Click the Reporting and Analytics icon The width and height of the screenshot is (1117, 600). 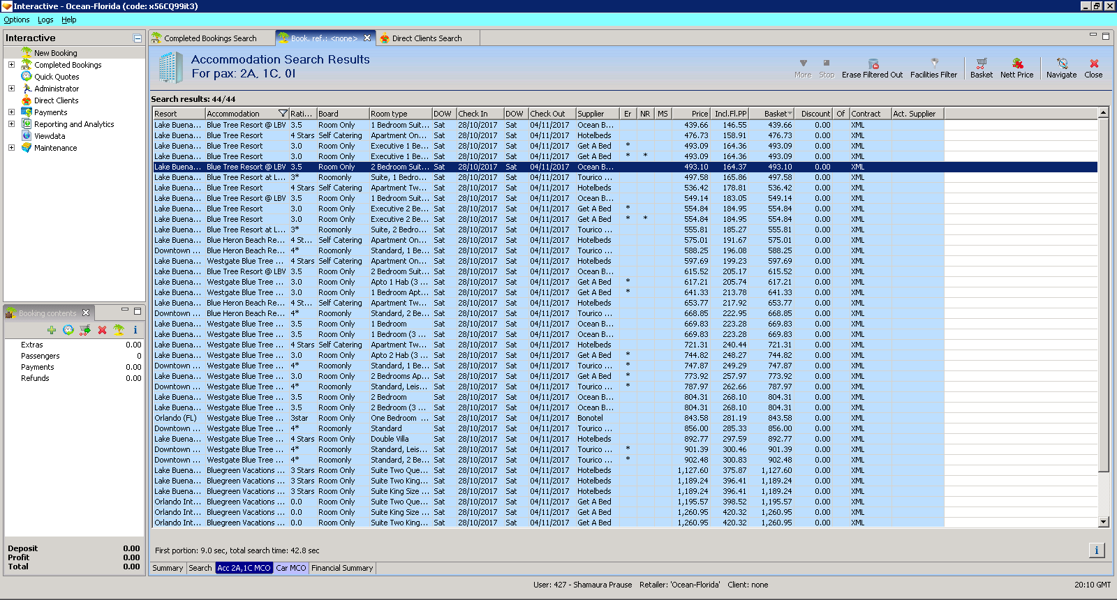(27, 123)
